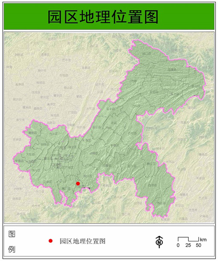
Task: Select the 城口县 label in the north
Action: tap(147, 54)
